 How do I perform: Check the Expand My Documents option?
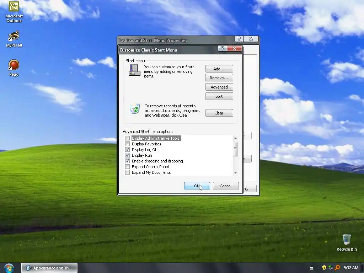pos(128,172)
